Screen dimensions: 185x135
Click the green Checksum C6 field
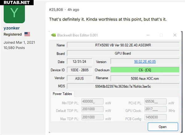[x=145, y=70]
